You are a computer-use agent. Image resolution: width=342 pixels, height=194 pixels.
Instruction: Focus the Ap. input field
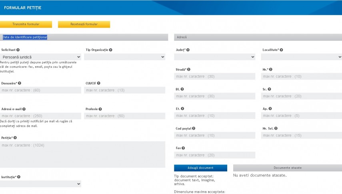[x=302, y=116]
